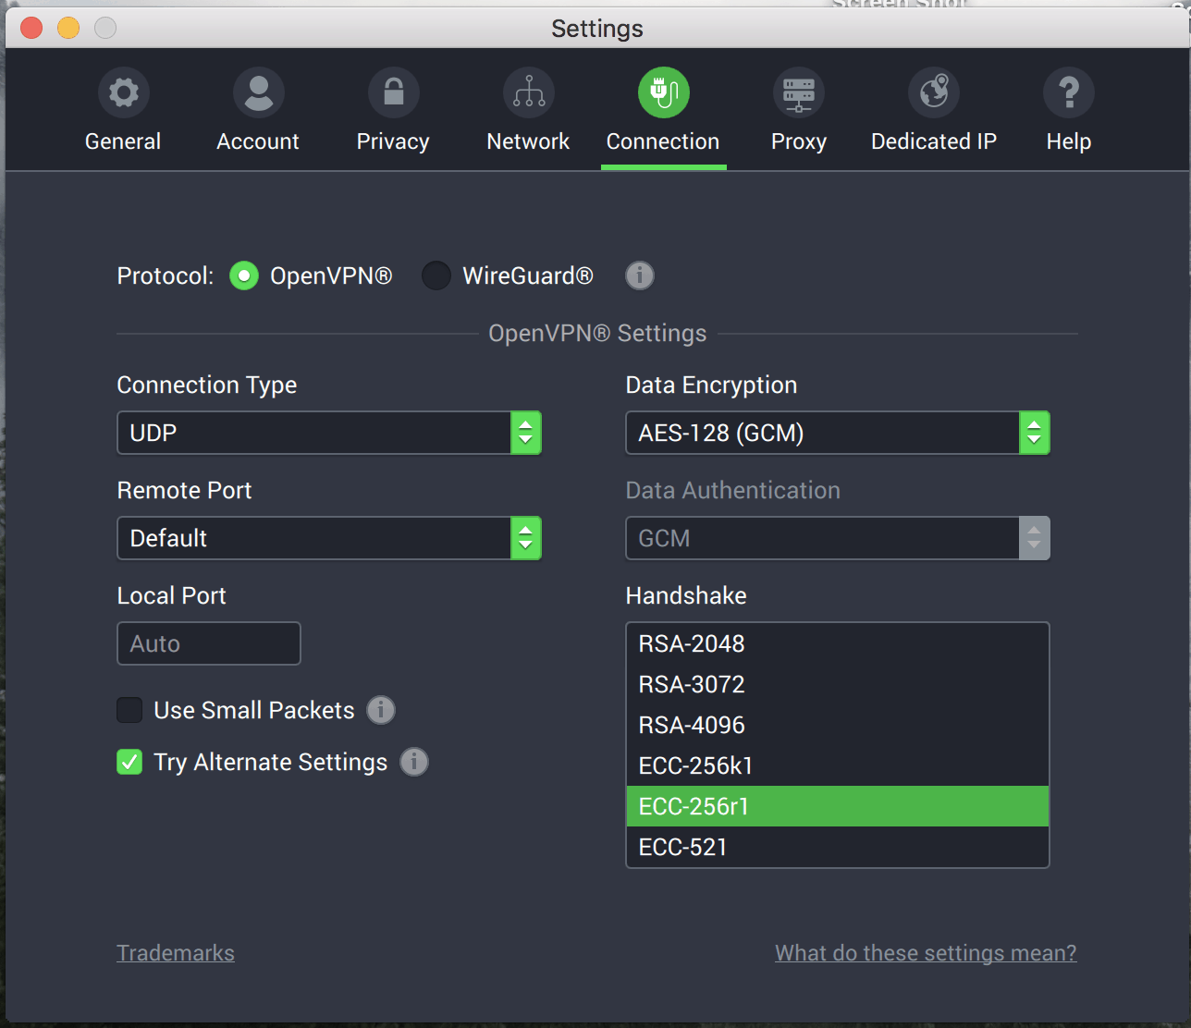1191x1028 pixels.
Task: Click the info icon next to WireGuard
Action: tap(639, 275)
